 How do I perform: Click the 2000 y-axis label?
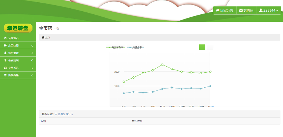117,72
